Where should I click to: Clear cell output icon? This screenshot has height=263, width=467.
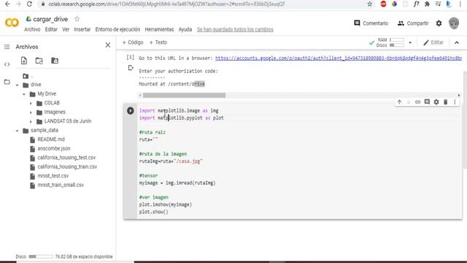pyautogui.click(x=131, y=68)
